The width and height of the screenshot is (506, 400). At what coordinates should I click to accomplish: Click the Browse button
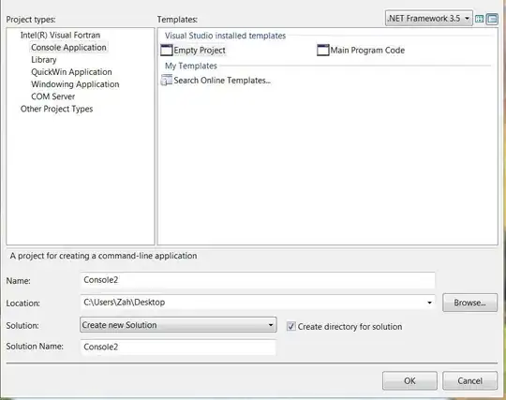tap(469, 303)
